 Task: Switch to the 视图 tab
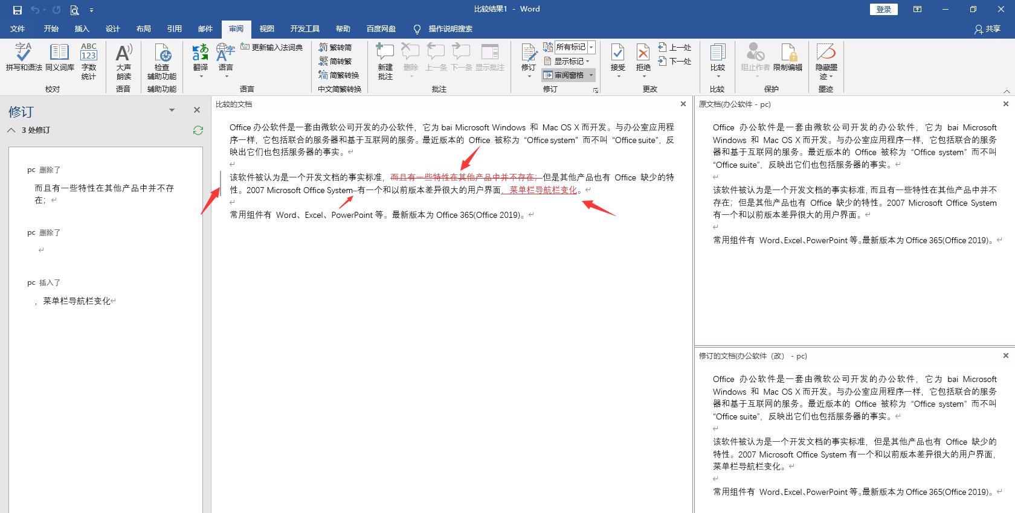coord(267,29)
